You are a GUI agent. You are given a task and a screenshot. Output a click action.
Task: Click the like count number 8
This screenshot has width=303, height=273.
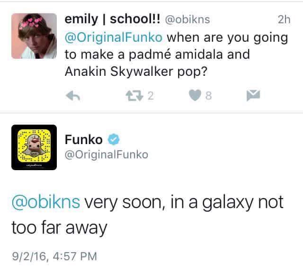coord(209,96)
